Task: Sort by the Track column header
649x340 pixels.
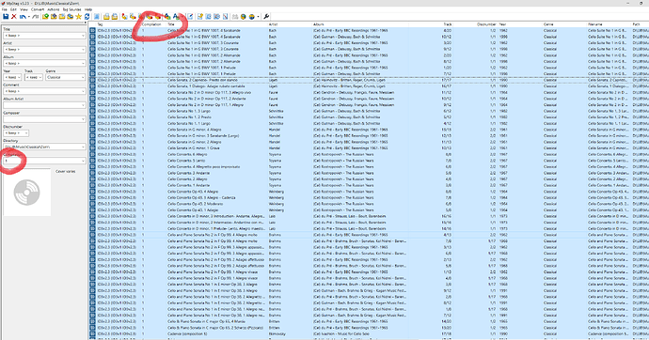Action: [448, 24]
